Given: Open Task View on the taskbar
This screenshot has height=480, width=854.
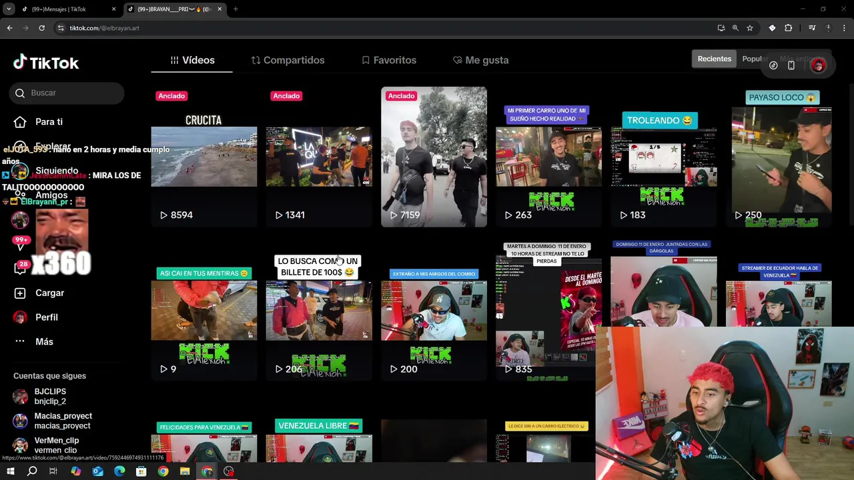Looking at the screenshot, I should (53, 471).
